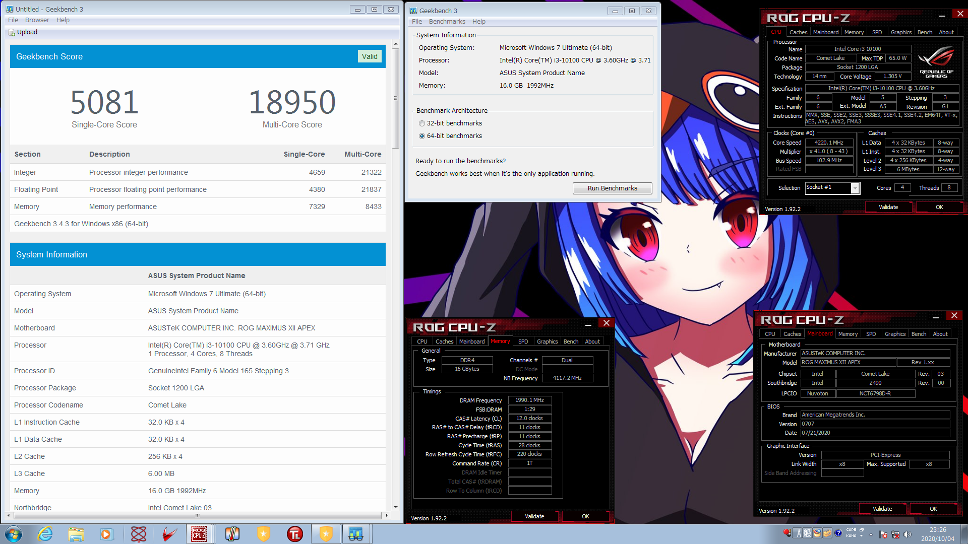Click the 'Floating Point' row label

(36, 190)
